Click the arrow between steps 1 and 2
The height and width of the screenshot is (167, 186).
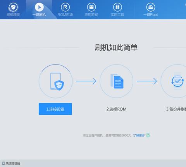(86, 81)
